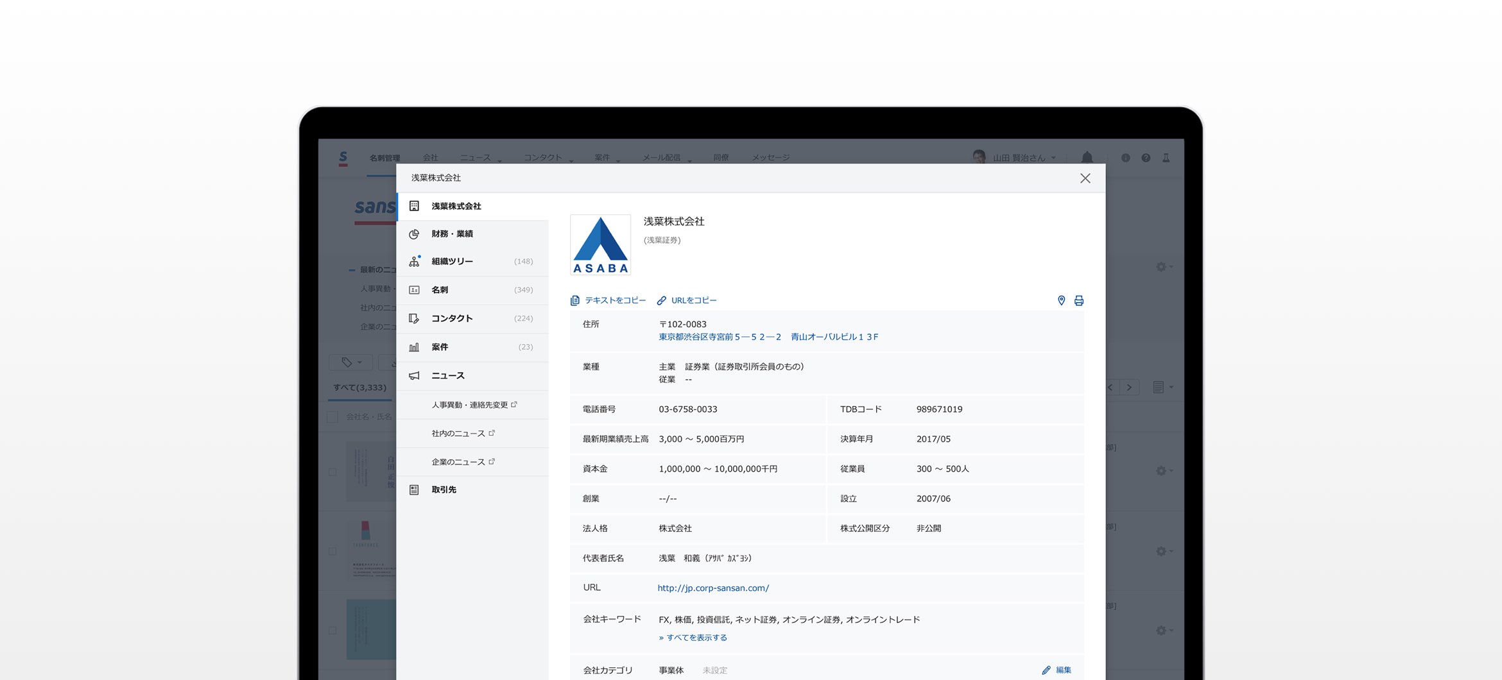
Task: Click 300 ～ 500人 employee count
Action: (x=942, y=469)
